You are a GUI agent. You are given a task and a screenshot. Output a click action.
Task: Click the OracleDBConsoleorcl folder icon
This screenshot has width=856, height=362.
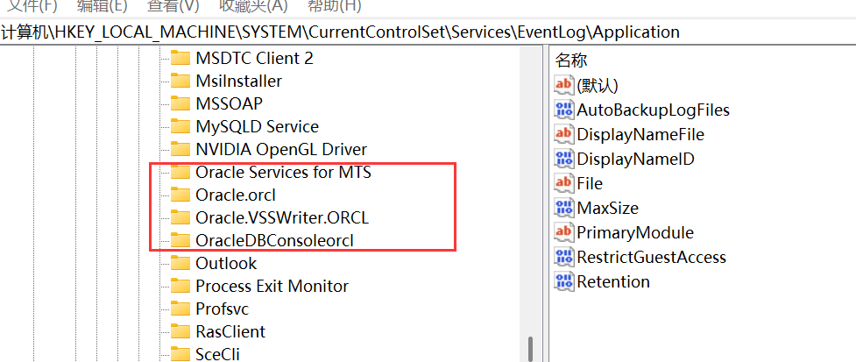coord(180,240)
